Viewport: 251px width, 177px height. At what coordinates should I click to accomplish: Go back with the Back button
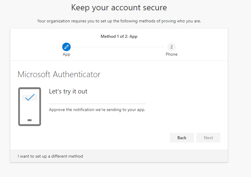pyautogui.click(x=182, y=138)
